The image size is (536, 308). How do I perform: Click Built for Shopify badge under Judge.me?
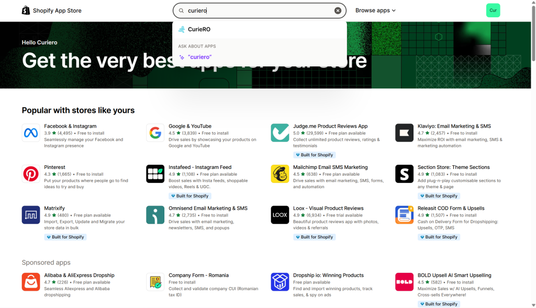point(314,155)
